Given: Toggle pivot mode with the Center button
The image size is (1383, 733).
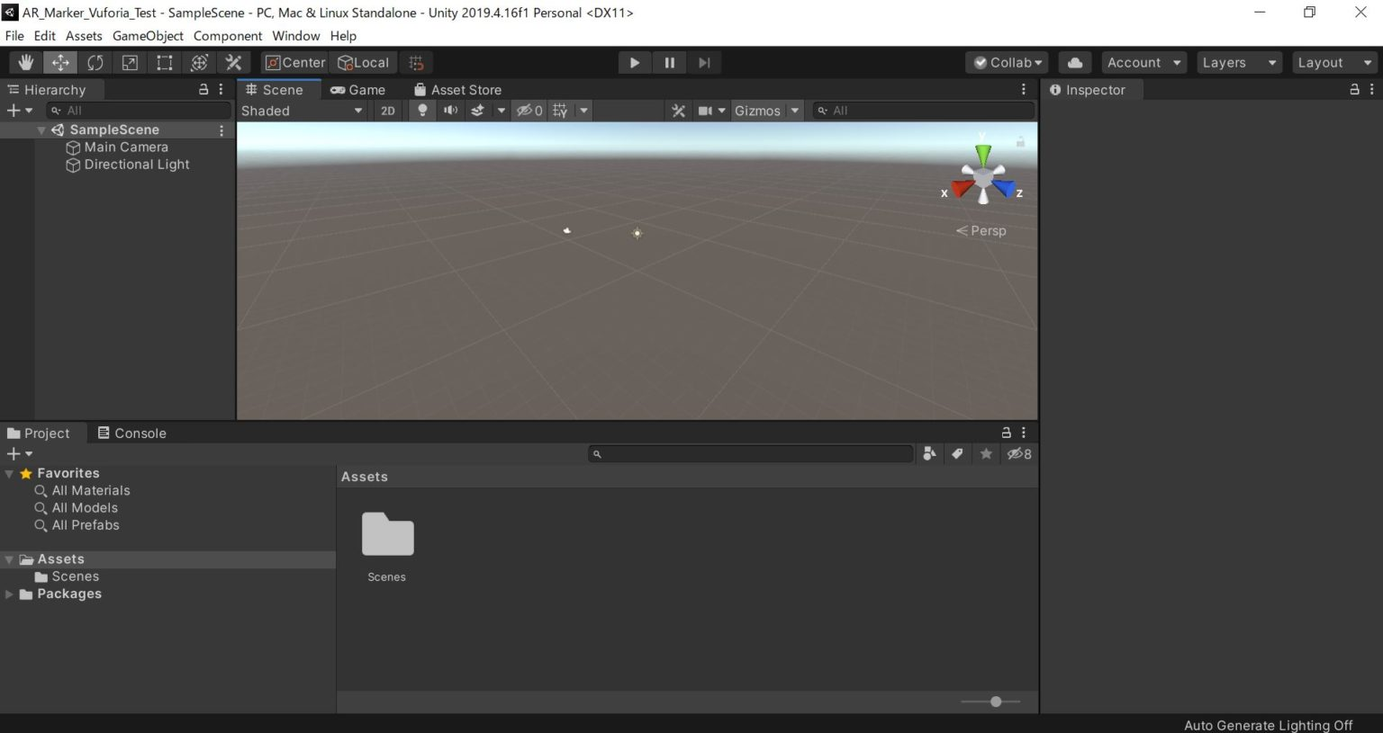Looking at the screenshot, I should pos(294,62).
